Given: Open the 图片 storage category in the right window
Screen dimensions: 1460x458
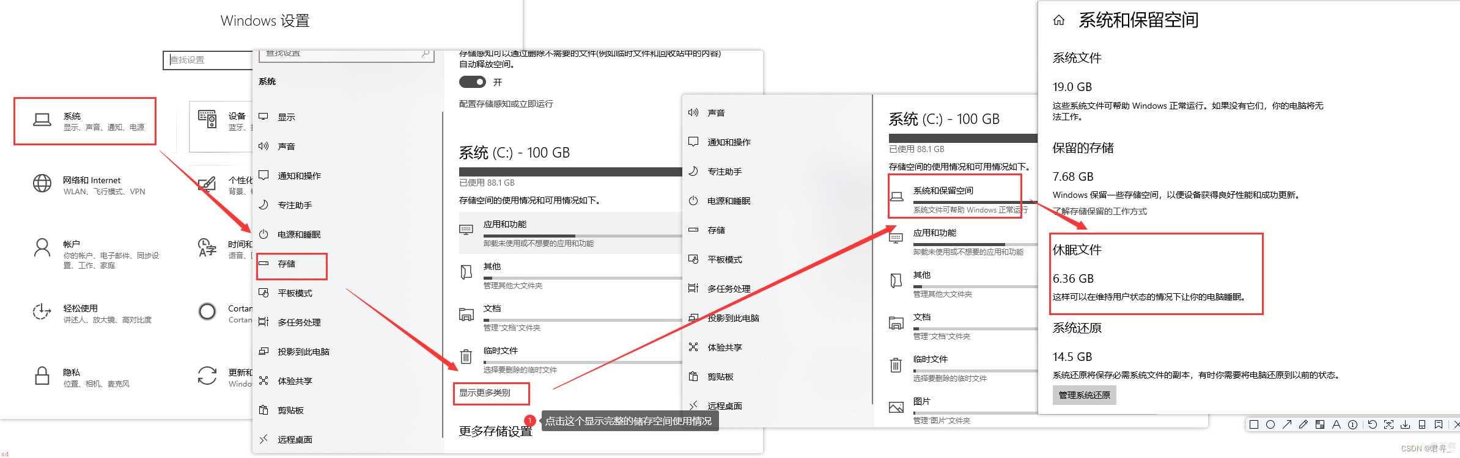Looking at the screenshot, I should click(x=963, y=410).
